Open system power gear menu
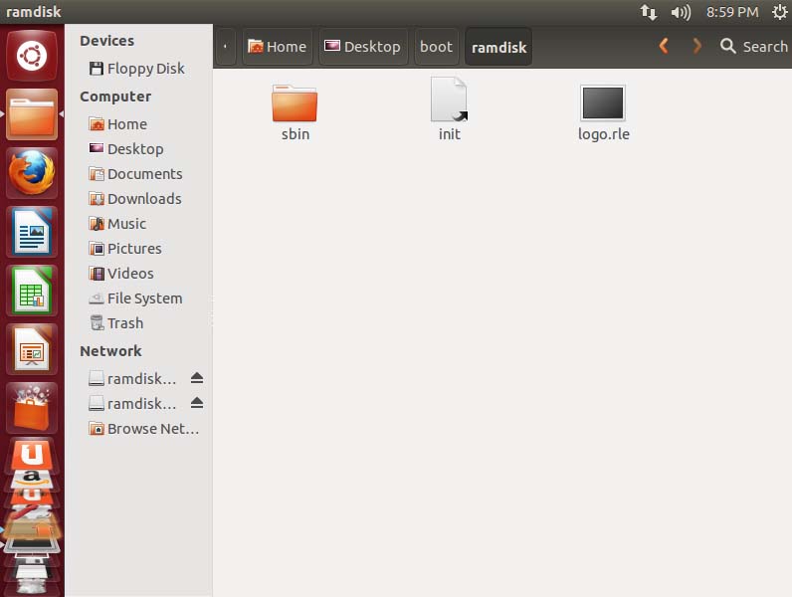Viewport: 792px width, 597px height. coord(779,12)
